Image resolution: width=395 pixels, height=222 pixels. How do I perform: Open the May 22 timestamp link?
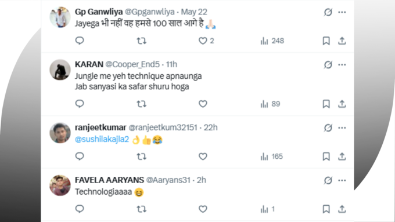pyautogui.click(x=194, y=12)
